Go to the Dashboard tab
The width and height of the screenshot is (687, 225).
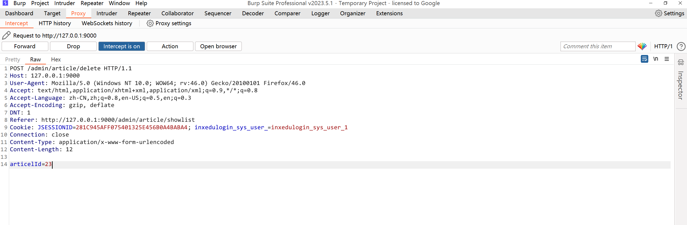click(x=19, y=13)
